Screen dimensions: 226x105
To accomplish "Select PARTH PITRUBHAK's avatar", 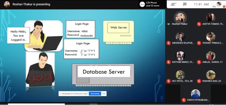I will [196, 94].
